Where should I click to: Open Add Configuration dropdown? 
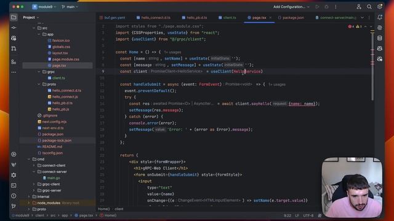pos(291,7)
